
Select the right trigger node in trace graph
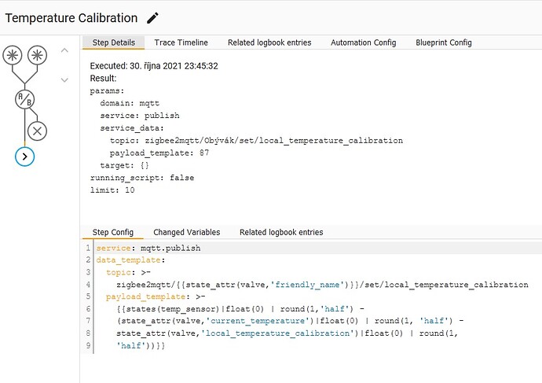click(x=36, y=55)
